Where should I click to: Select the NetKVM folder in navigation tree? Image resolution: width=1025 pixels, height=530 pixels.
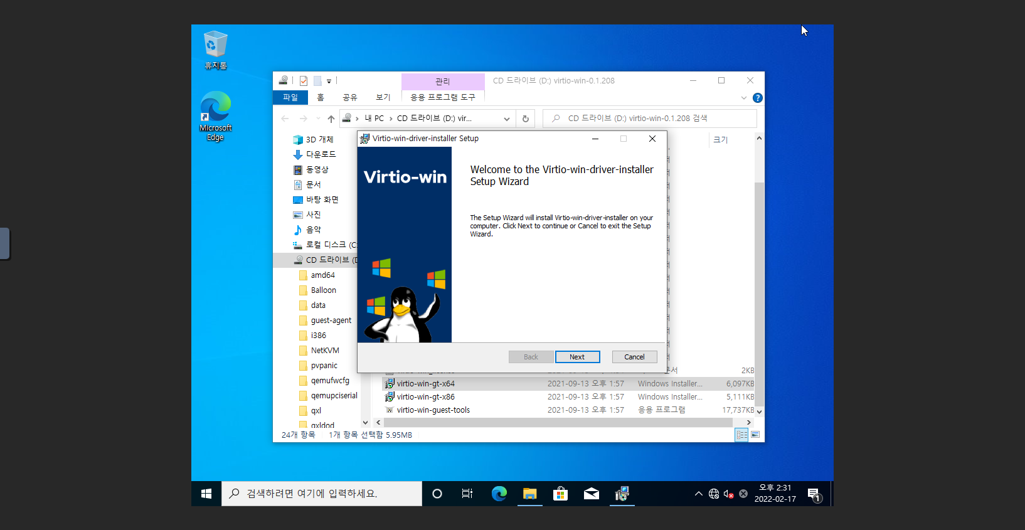click(324, 351)
